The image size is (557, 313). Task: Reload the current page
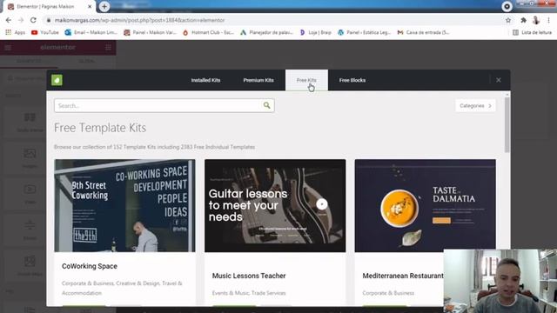[x=33, y=20]
